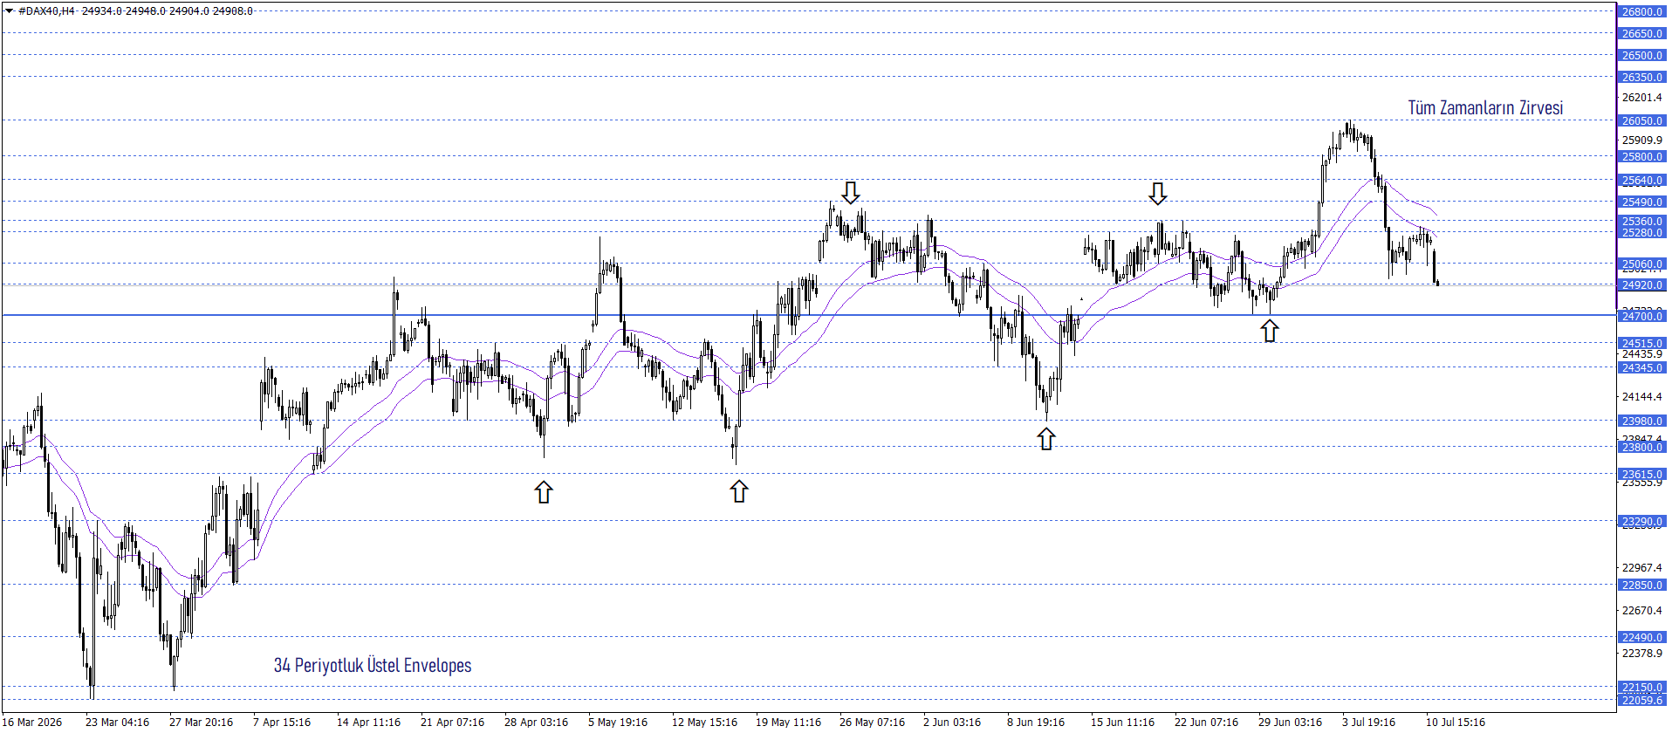Click the 16 Mar 2026 date label
Image resolution: width=1672 pixels, height=733 pixels.
coord(32,723)
